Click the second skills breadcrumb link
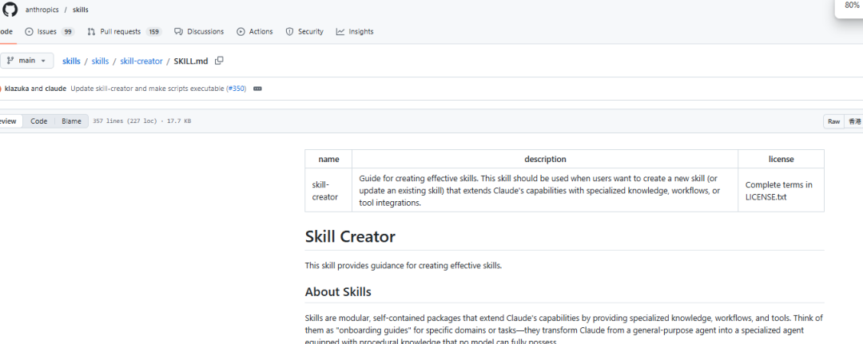 100,61
